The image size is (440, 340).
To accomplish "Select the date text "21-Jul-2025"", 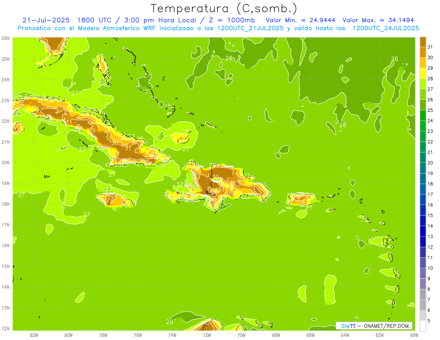I will (x=46, y=20).
